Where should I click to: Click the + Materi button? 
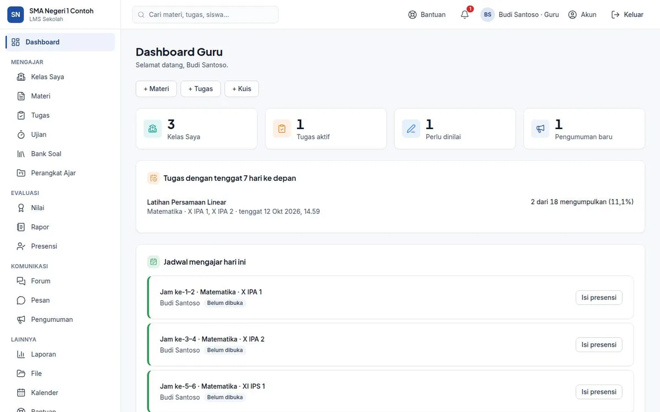[x=156, y=89]
